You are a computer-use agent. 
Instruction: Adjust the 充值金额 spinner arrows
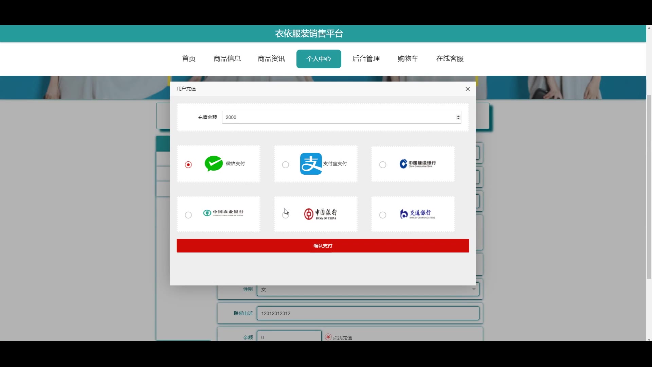tap(458, 117)
